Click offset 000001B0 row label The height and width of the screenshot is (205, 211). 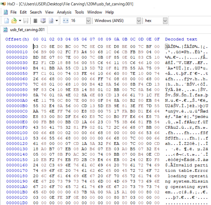click(x=17, y=192)
